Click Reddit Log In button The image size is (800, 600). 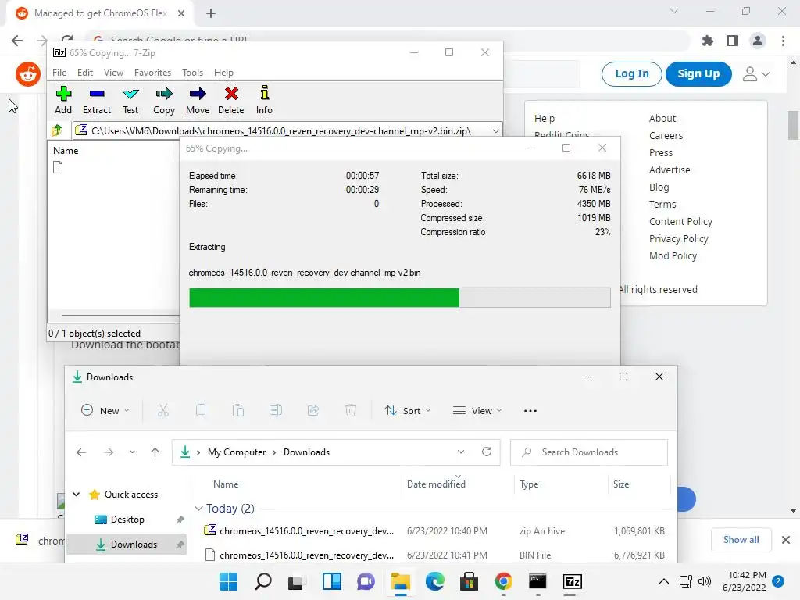[631, 74]
